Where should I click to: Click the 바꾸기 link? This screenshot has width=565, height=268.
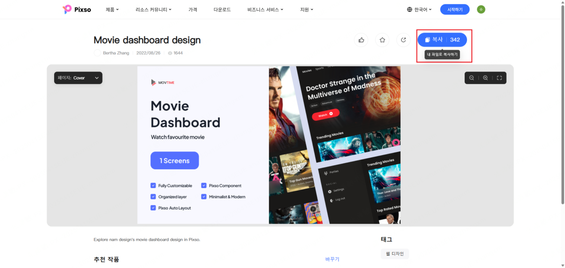332,260
